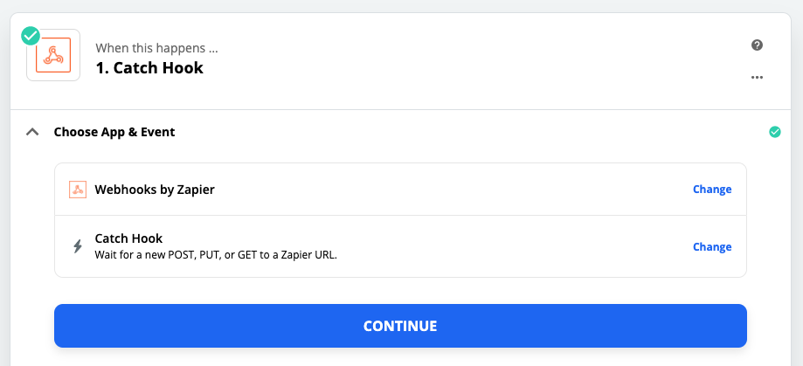Click empty space in the Webhooks by Zapier row
This screenshot has width=803, height=366.
point(451,190)
